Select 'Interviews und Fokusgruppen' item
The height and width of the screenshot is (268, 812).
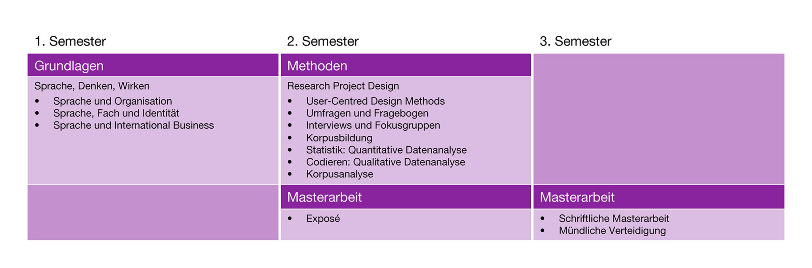pos(373,125)
